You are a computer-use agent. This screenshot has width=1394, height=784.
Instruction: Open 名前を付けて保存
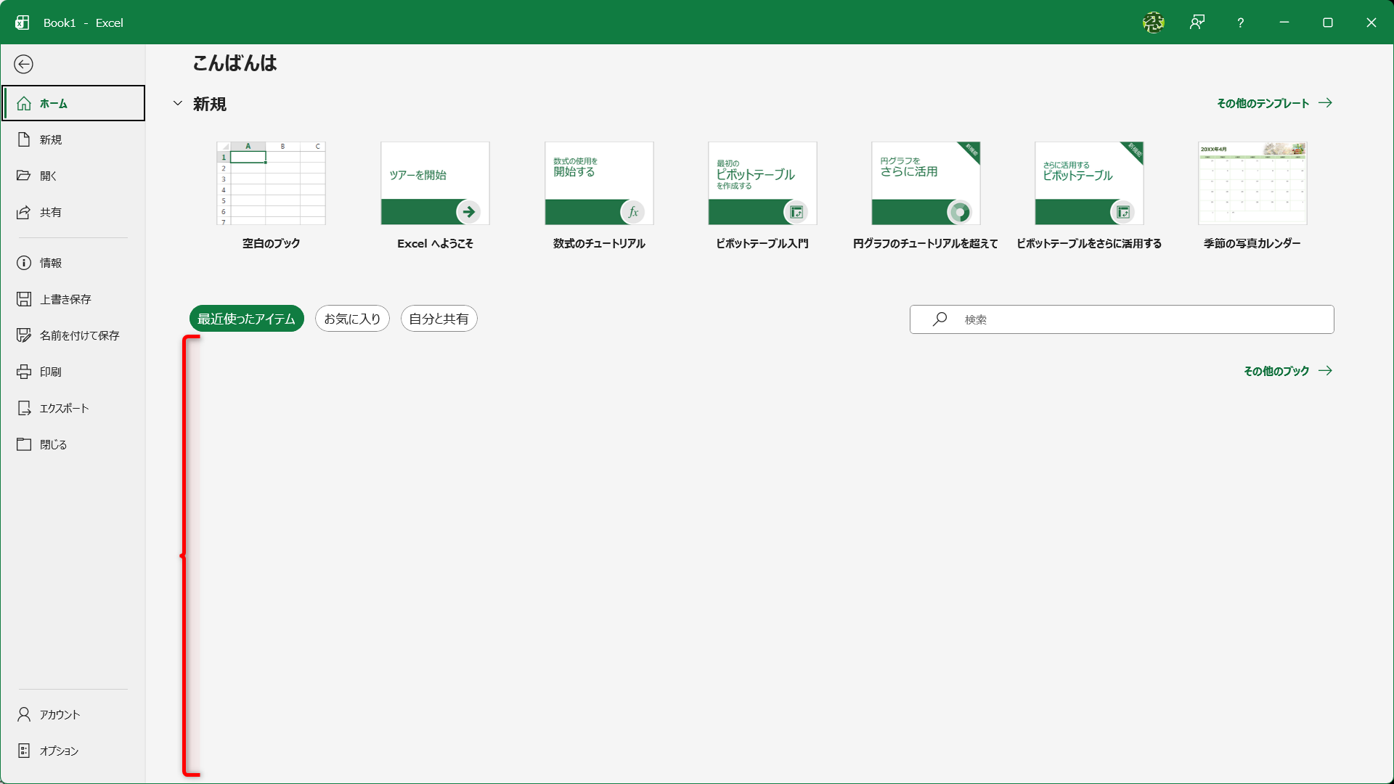[x=80, y=335]
